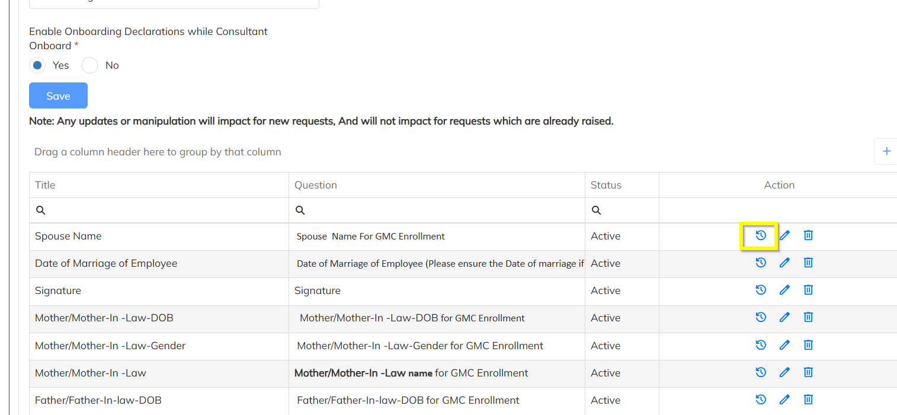Delete the Signature declaration row

click(808, 290)
